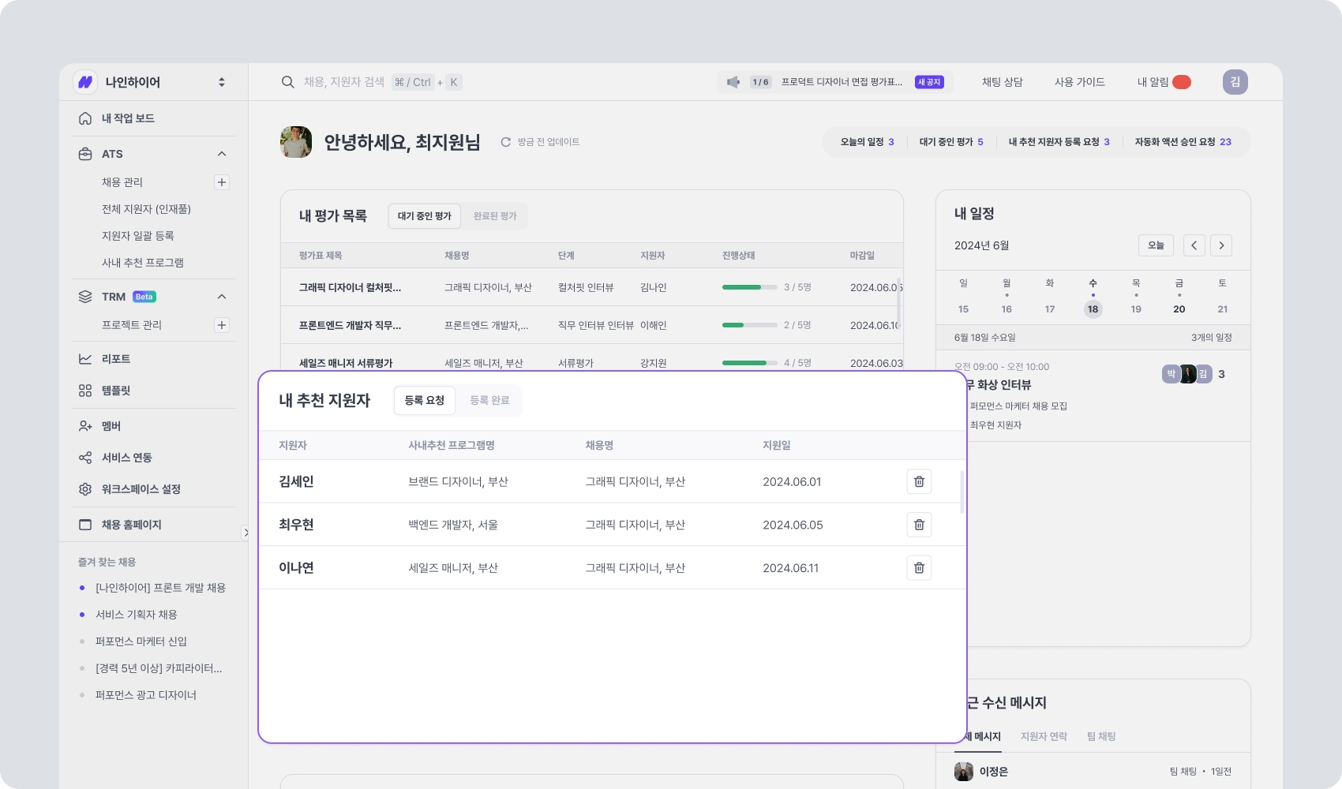The width and height of the screenshot is (1342, 789).
Task: Open favorite 퍼포먼스 마케터 신입
Action: (x=141, y=641)
